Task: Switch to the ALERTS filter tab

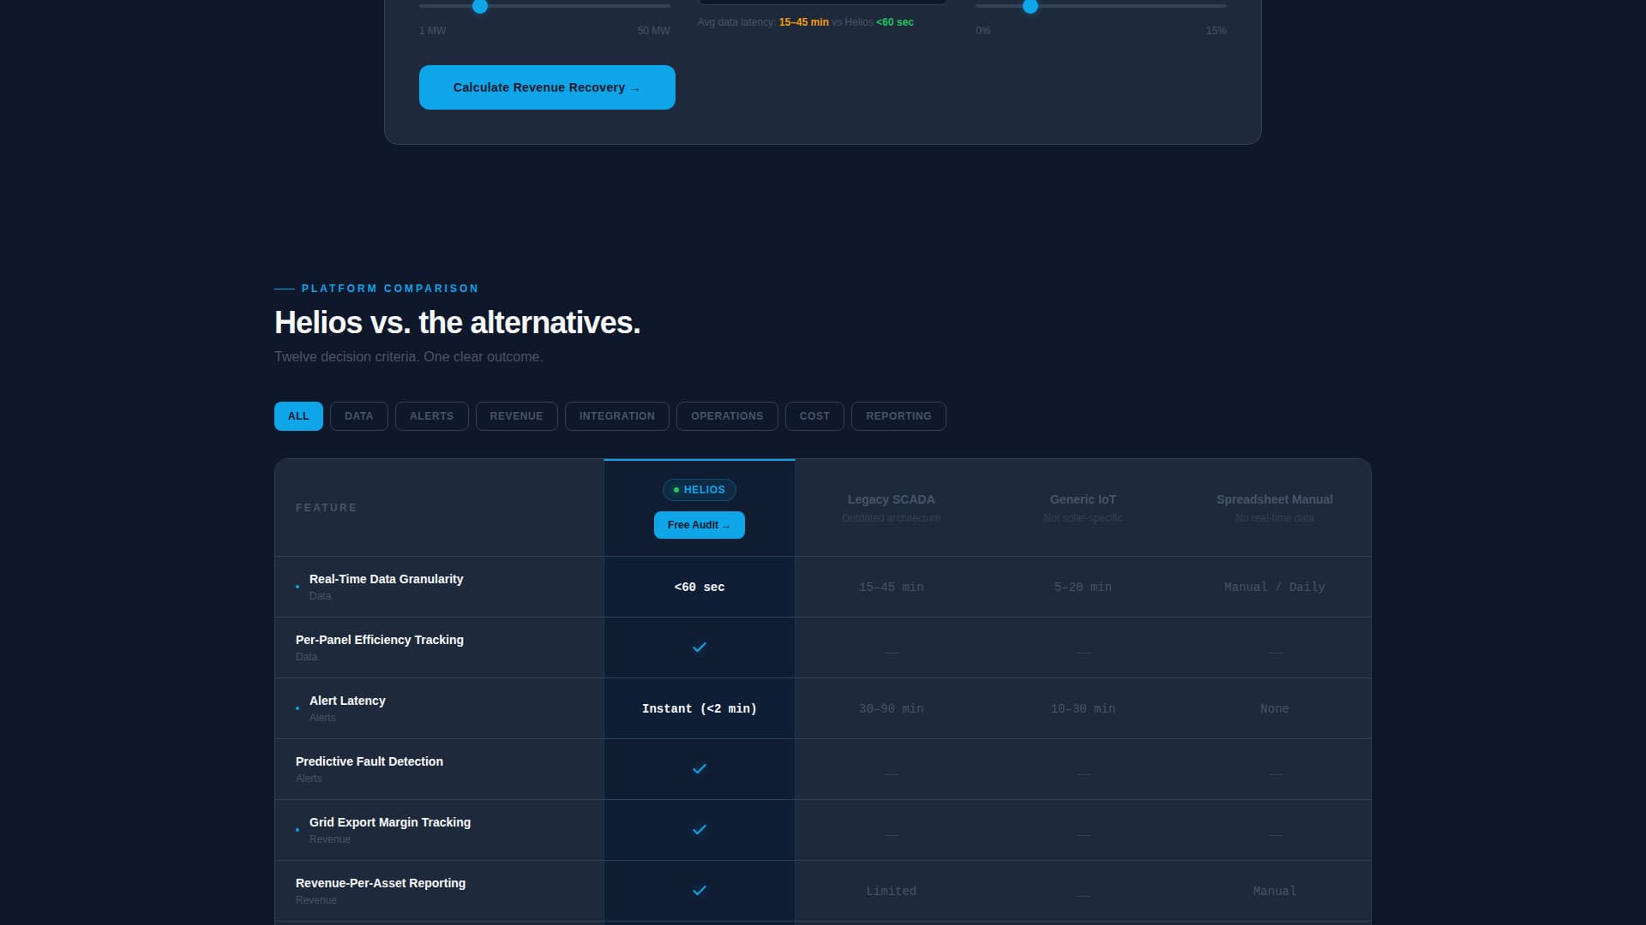Action: (431, 416)
